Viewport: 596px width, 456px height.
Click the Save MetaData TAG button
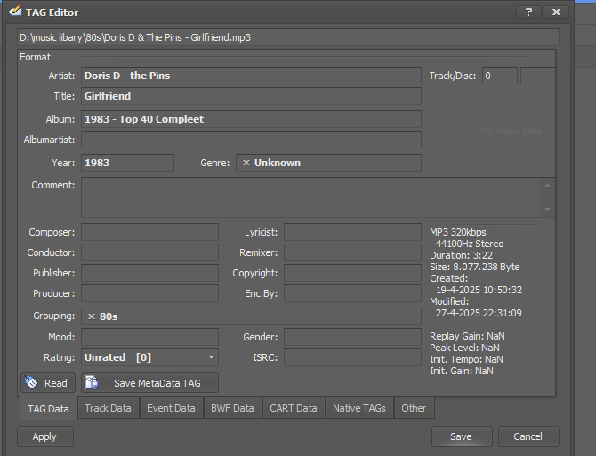click(x=150, y=383)
